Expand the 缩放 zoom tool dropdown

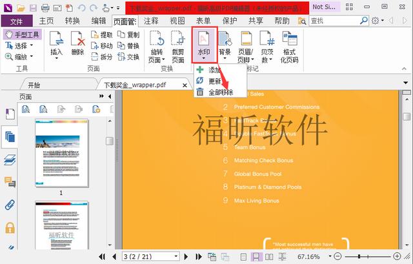point(32,56)
